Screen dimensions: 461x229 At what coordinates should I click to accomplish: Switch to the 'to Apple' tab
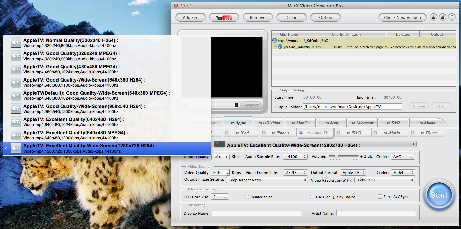(x=238, y=123)
